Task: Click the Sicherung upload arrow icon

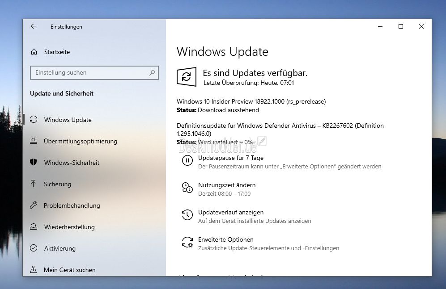Action: pos(34,184)
